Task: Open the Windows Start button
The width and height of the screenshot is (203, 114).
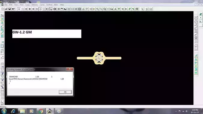Action: tap(4, 111)
